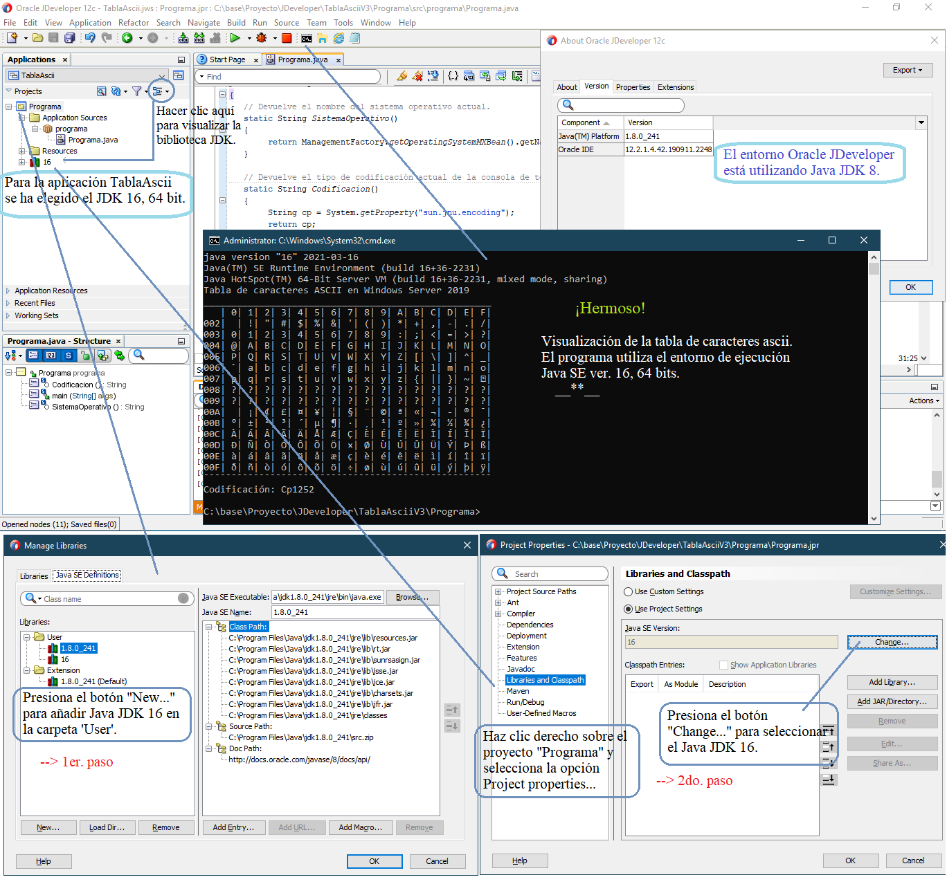Screen dimensions: 947x884
Task: Open the Properties tab in About dialog
Action: point(633,88)
